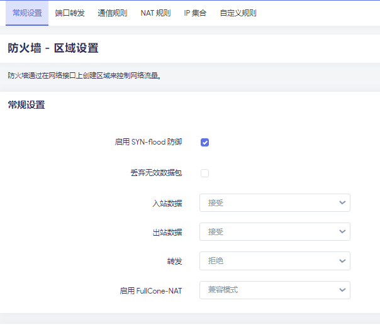Open the 出站数据 dropdown

coord(275,232)
